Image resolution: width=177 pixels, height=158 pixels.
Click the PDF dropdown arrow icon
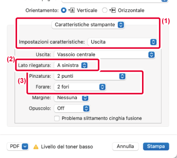pos(25,146)
